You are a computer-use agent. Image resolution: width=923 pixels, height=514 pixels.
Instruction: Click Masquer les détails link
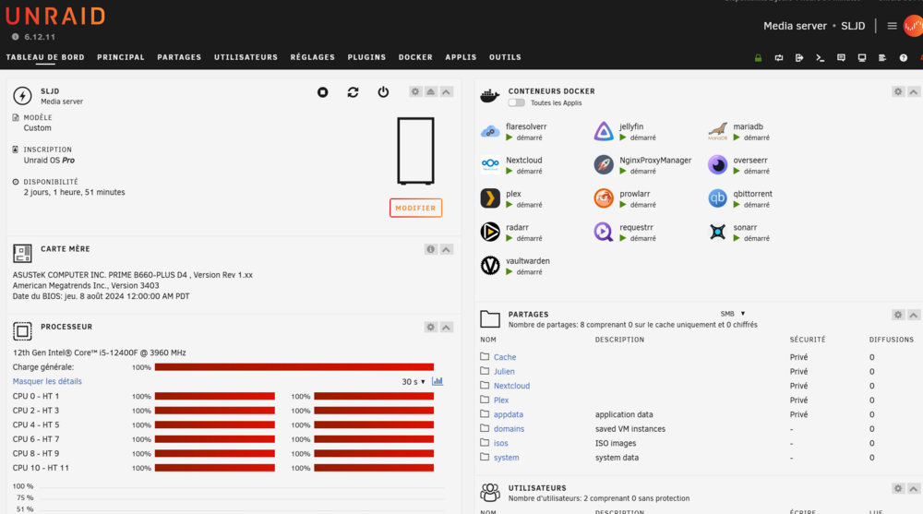[47, 381]
